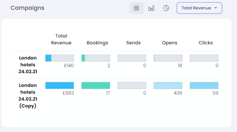Click the green 17 bookings bar
The height and width of the screenshot is (132, 237).
[96, 85]
